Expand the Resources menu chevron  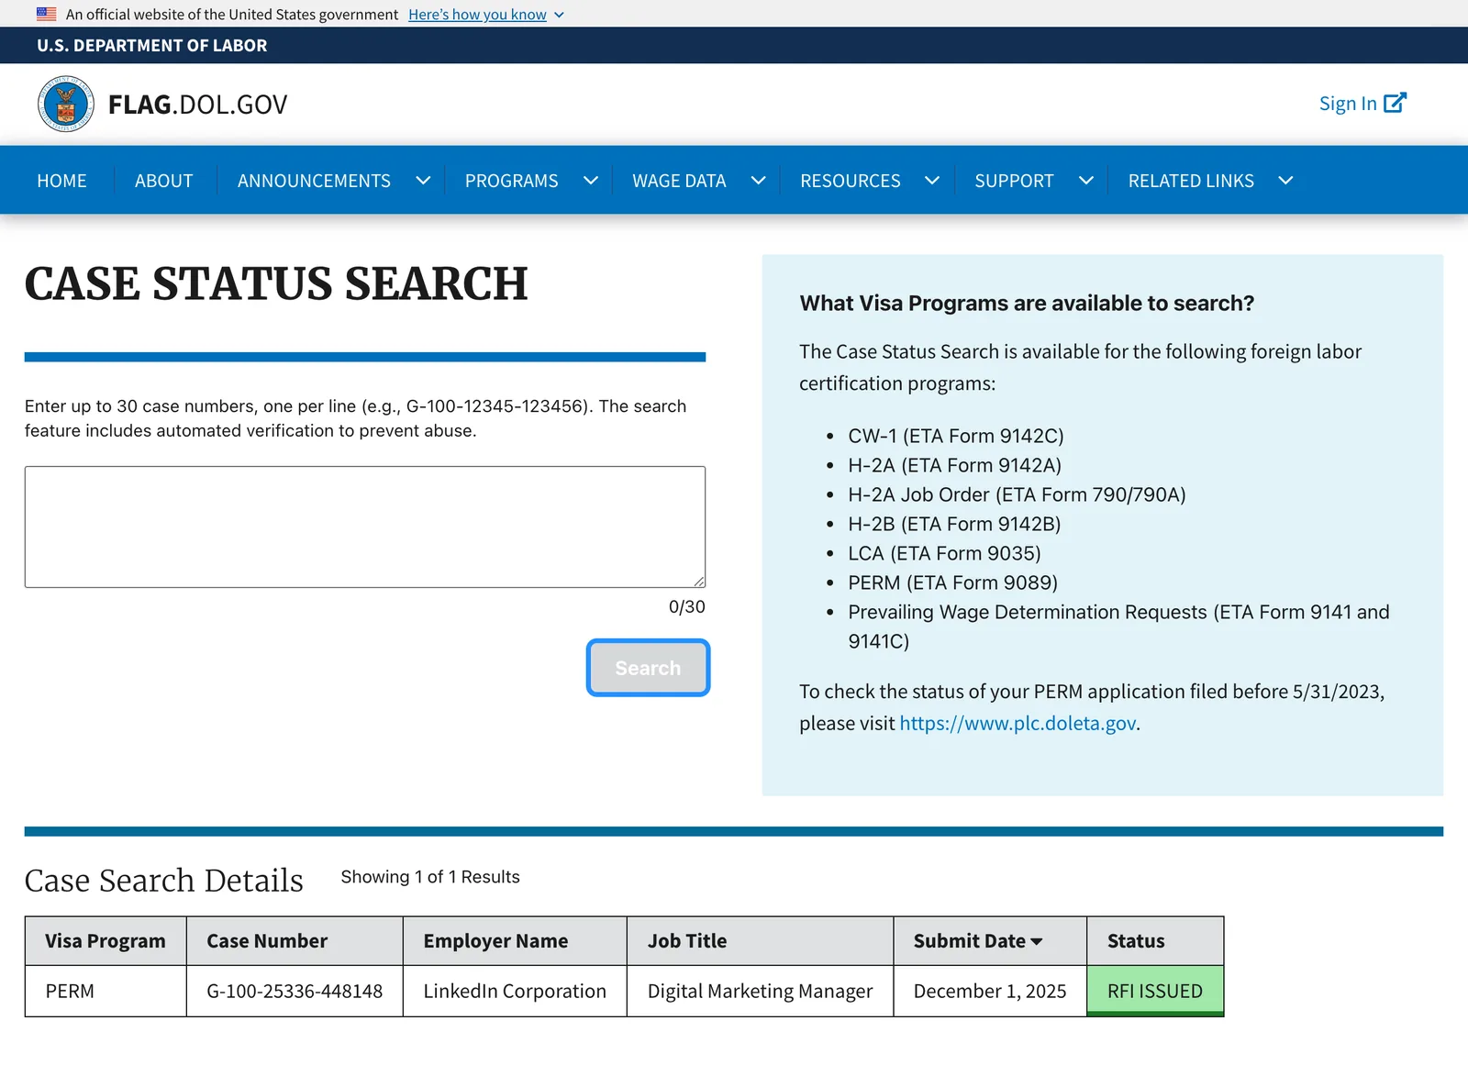click(932, 181)
